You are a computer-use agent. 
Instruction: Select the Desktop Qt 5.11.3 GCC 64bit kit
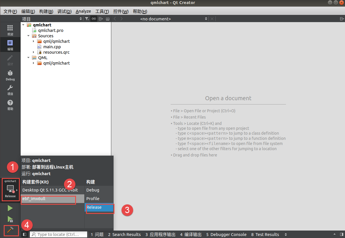coord(53,190)
